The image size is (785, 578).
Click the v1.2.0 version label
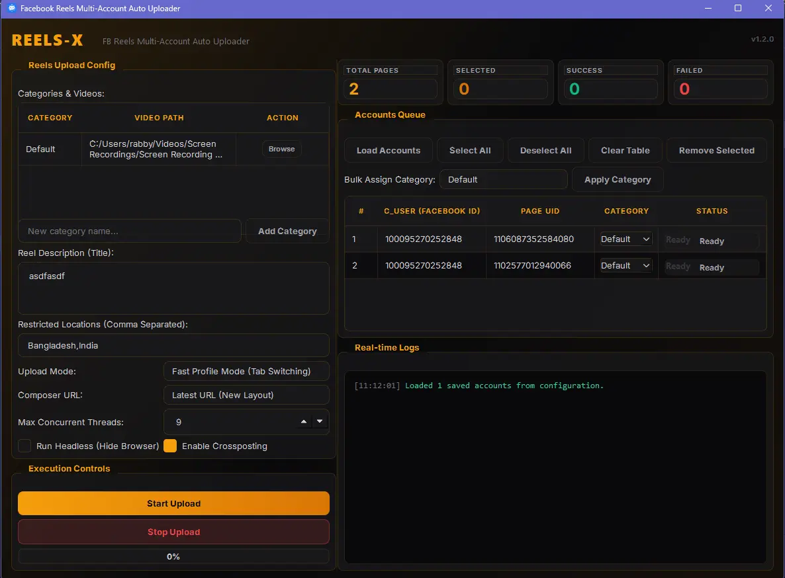point(762,39)
